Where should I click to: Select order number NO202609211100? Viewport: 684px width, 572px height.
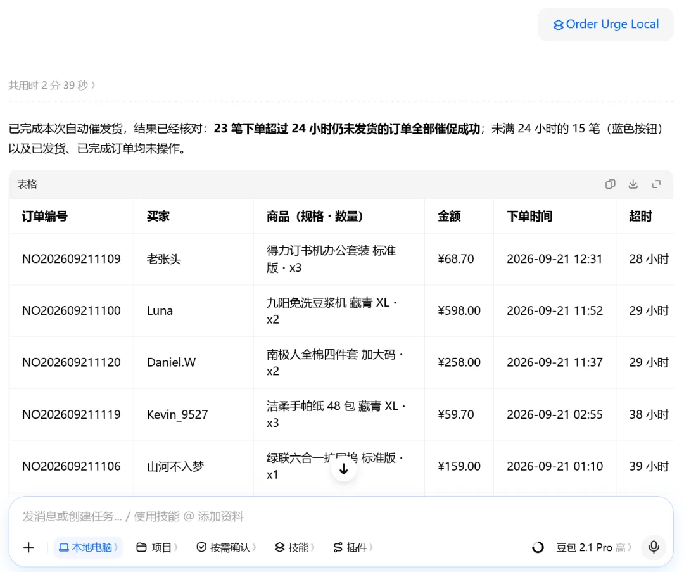coord(72,310)
